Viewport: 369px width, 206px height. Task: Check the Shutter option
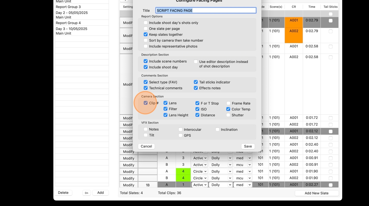(228, 115)
